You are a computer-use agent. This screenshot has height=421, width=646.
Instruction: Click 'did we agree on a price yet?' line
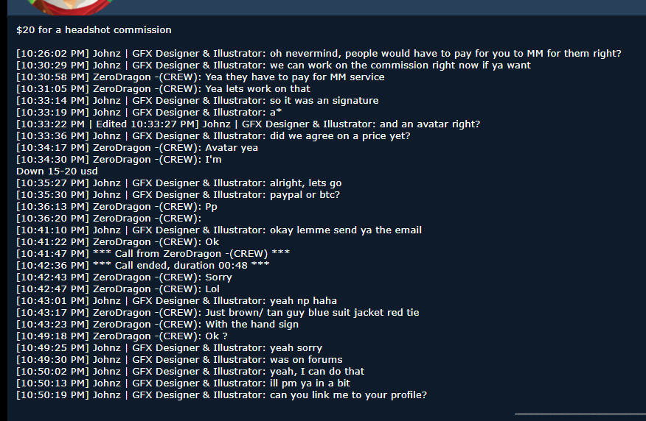coord(213,136)
